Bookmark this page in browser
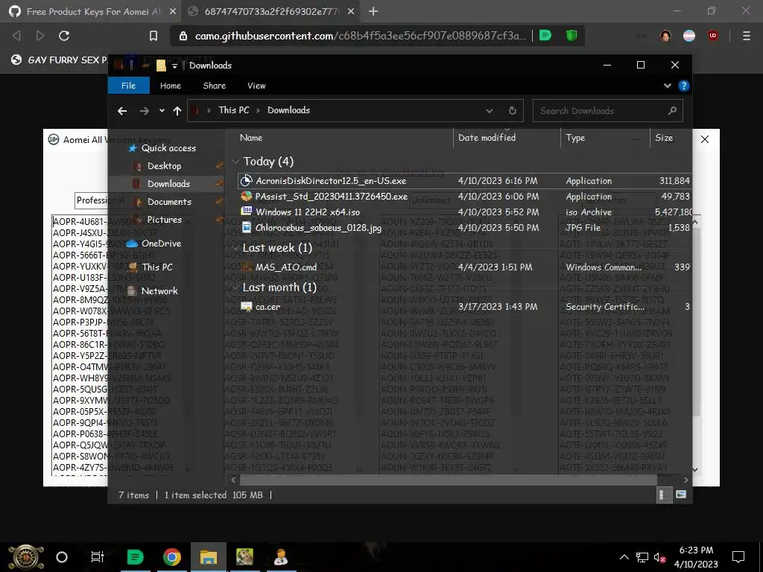The image size is (763, 572). [x=153, y=36]
